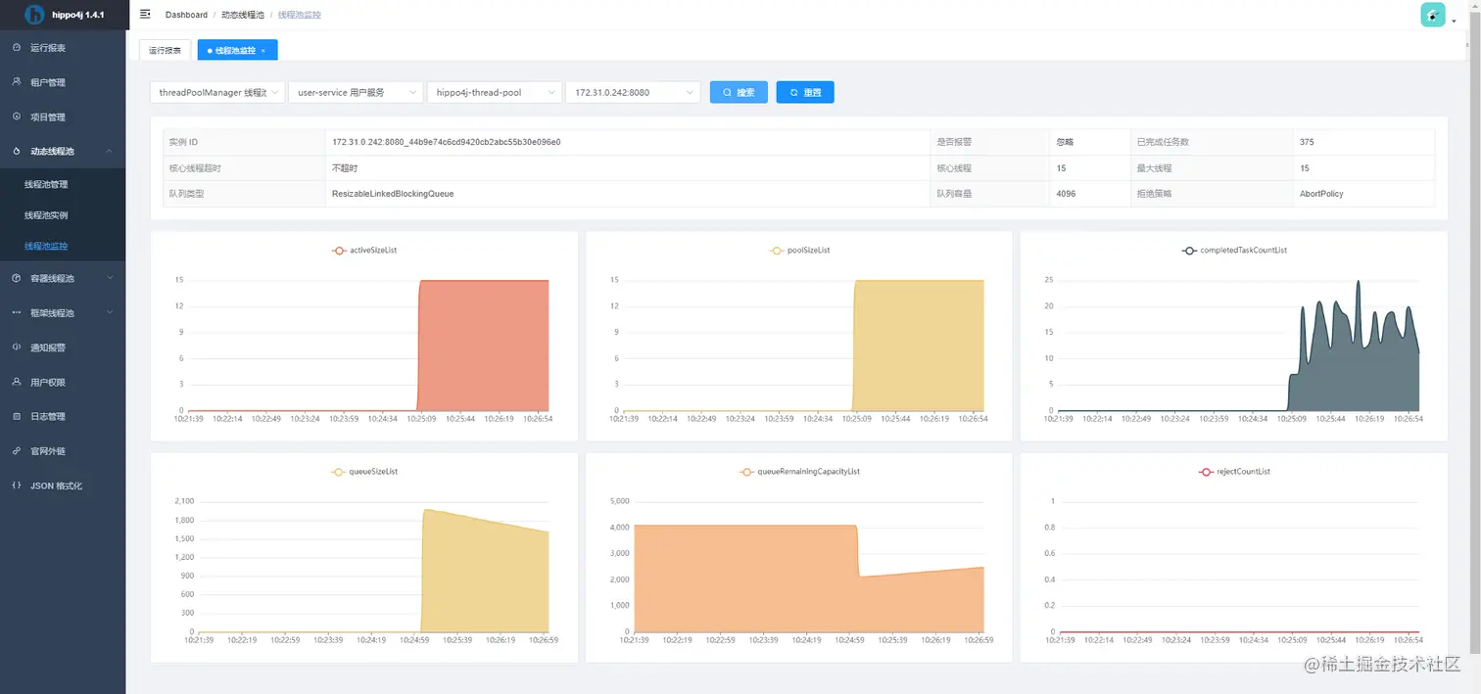1481x694 pixels.
Task: Open 租户管理 via its person icon
Action: click(17, 82)
